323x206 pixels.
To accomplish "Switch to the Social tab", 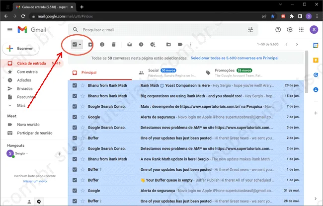I will coord(168,72).
